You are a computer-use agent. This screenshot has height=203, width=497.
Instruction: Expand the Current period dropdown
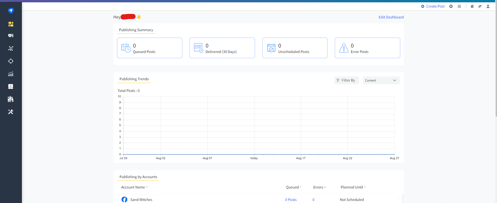pos(381,80)
